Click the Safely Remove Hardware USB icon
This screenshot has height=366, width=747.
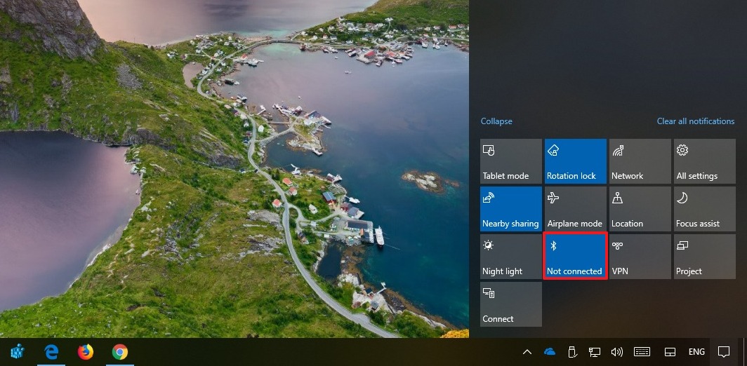pos(573,352)
